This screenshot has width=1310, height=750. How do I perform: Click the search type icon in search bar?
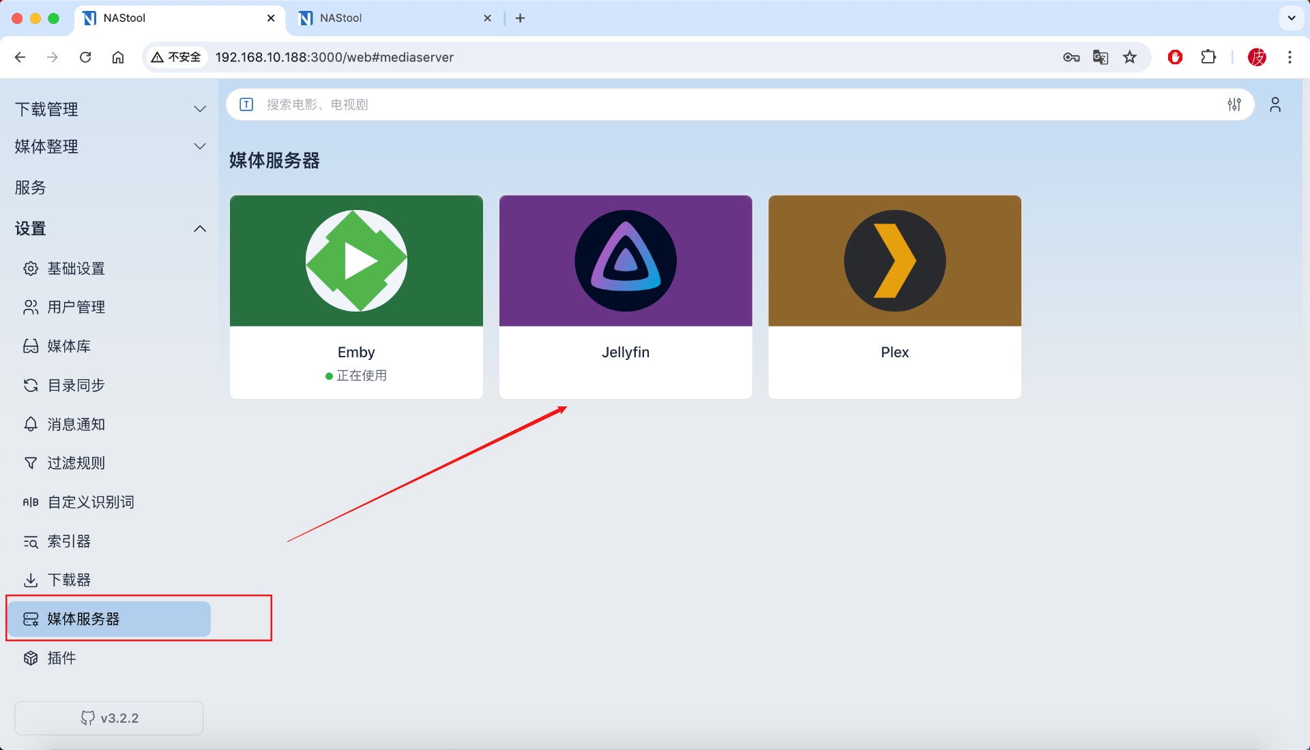point(247,104)
